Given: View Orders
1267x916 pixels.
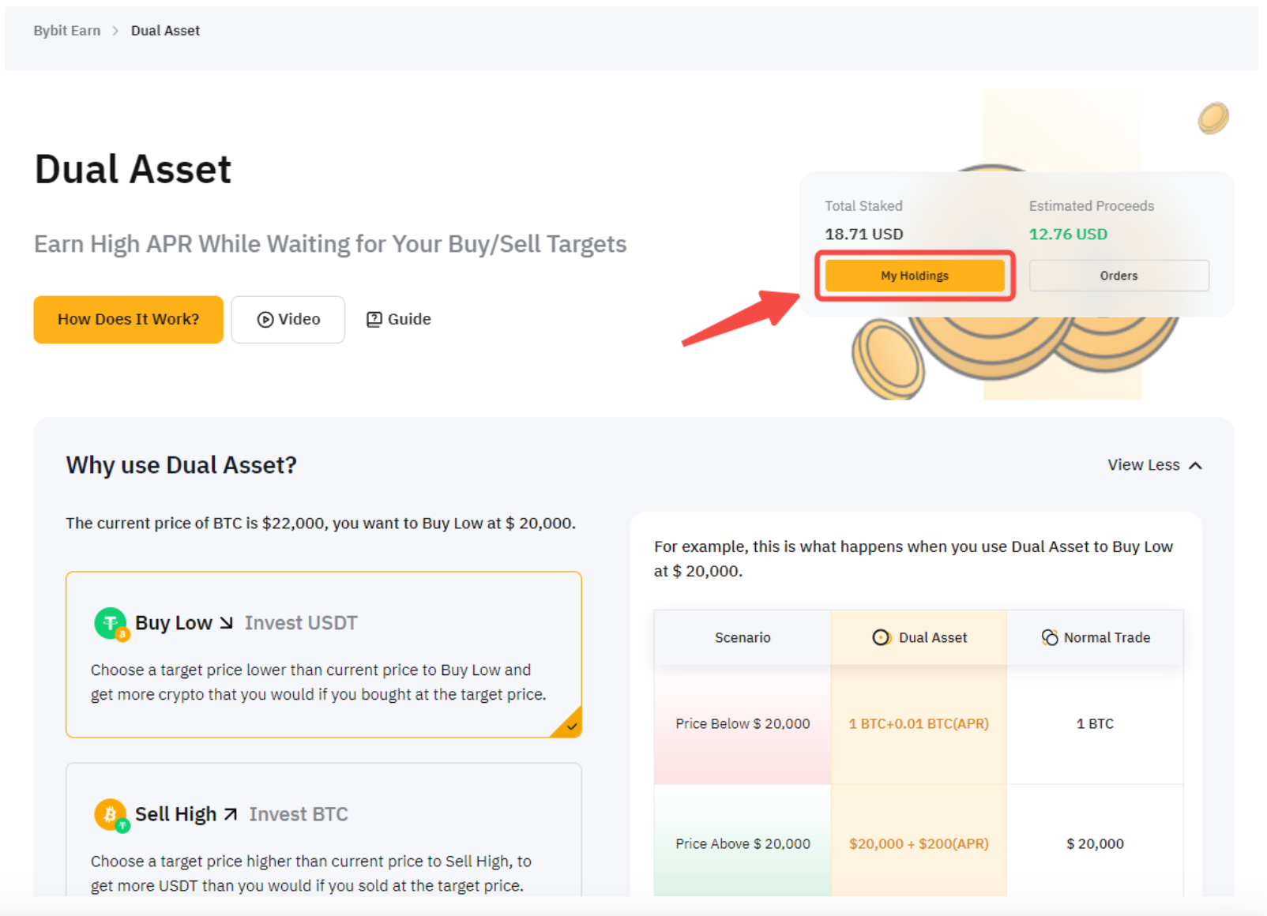Looking at the screenshot, I should (x=1118, y=276).
